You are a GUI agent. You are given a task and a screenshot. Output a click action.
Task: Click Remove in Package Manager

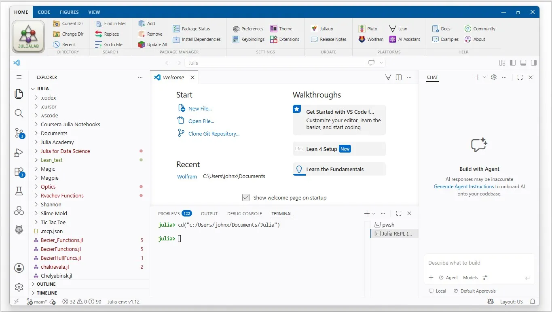tap(150, 34)
